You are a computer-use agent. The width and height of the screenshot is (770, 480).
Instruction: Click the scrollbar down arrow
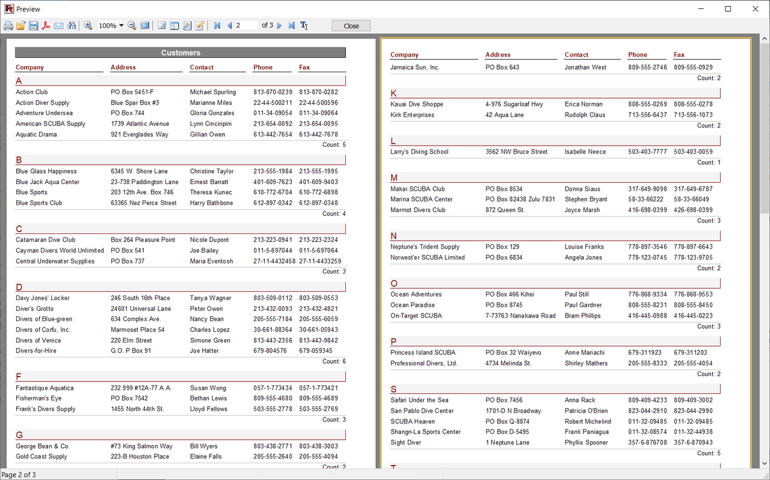point(765,464)
